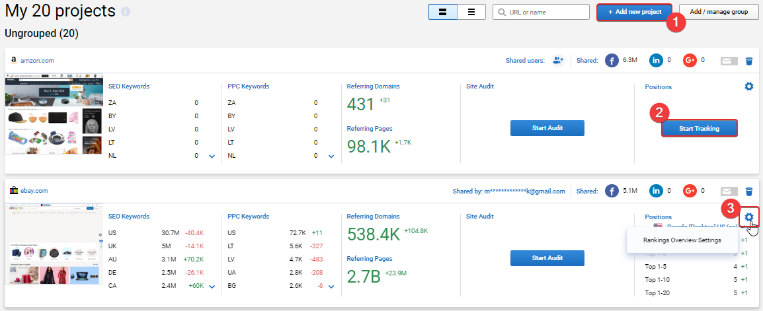Open the ebay.com project link
This screenshot has height=311, width=763.
tap(34, 191)
